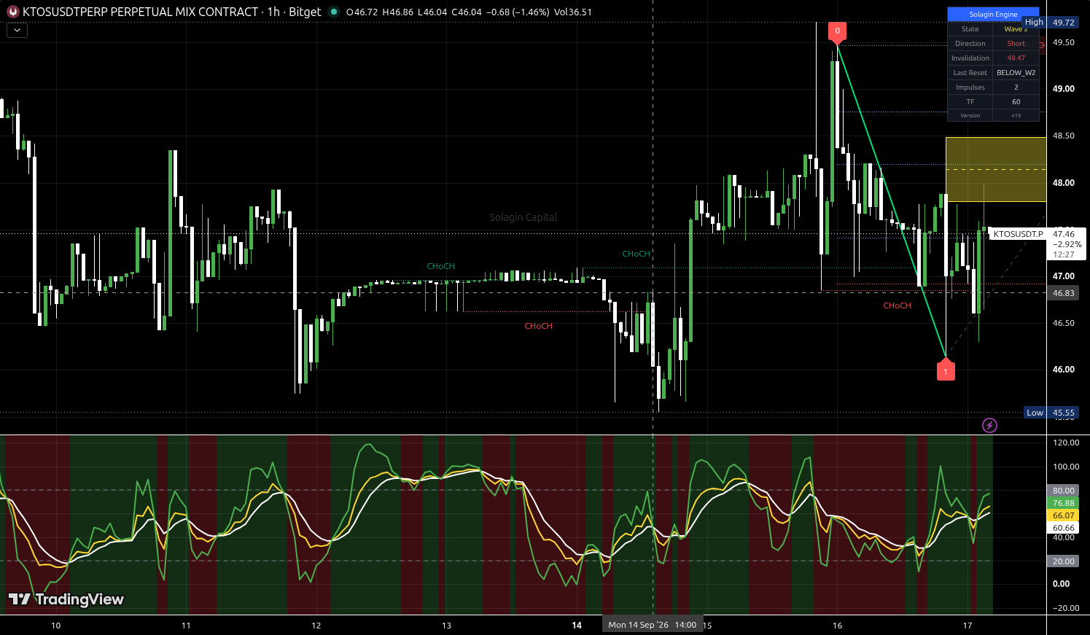1090x635 pixels.
Task: Click the High 49.72 price label
Action: pyautogui.click(x=1051, y=23)
